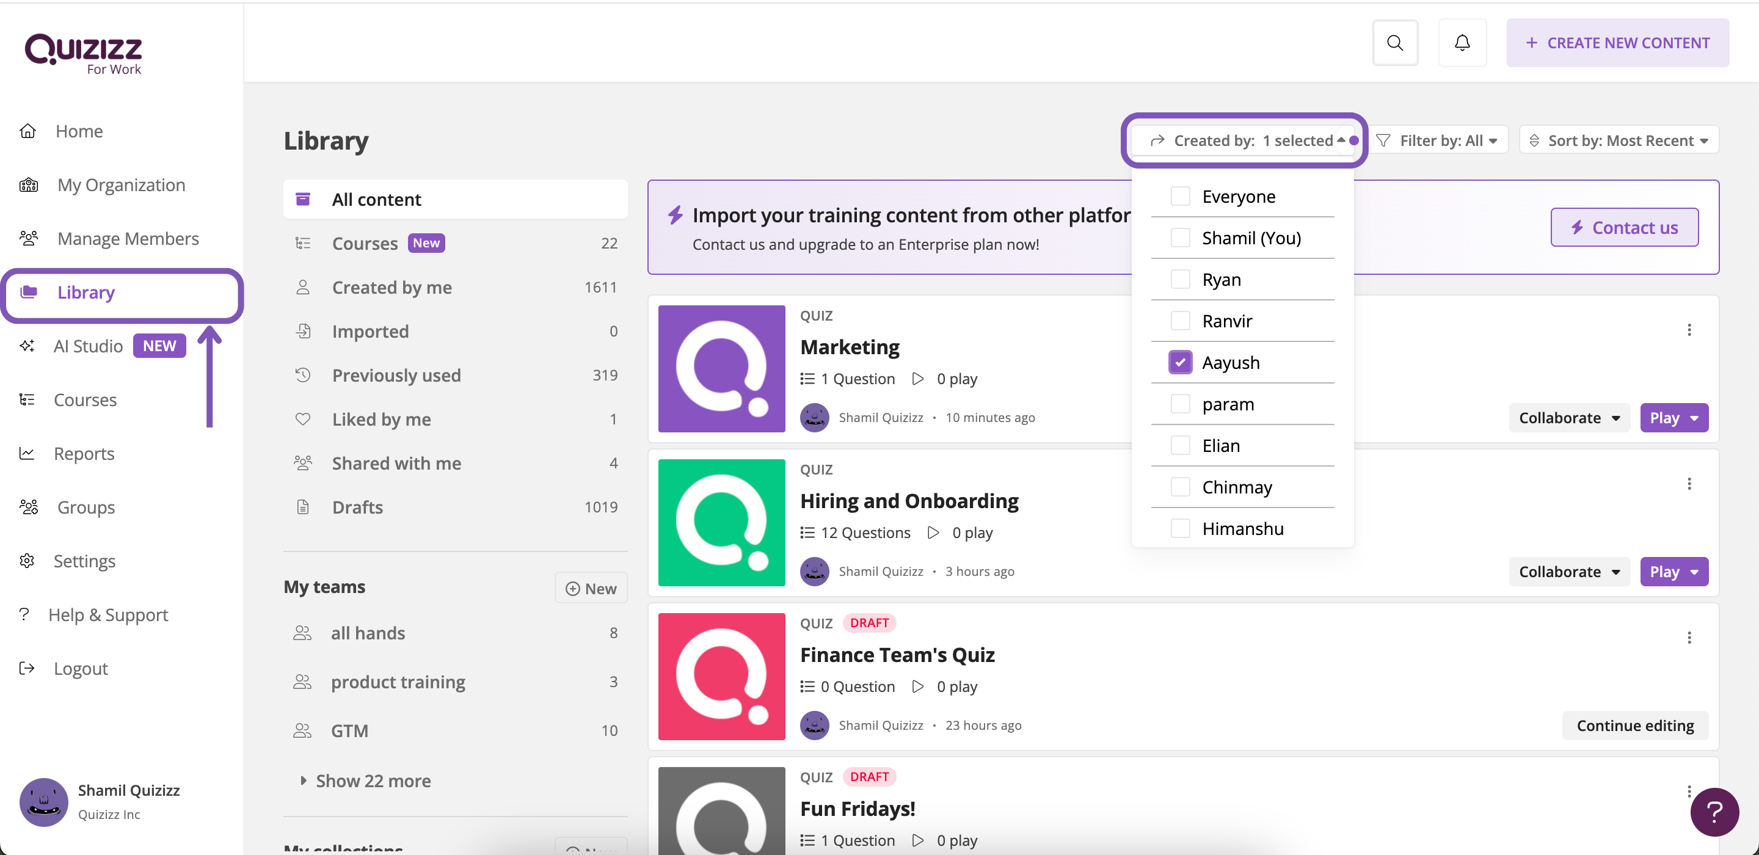Expand Show 22 more teams
This screenshot has height=855, width=1759.
(x=366, y=780)
